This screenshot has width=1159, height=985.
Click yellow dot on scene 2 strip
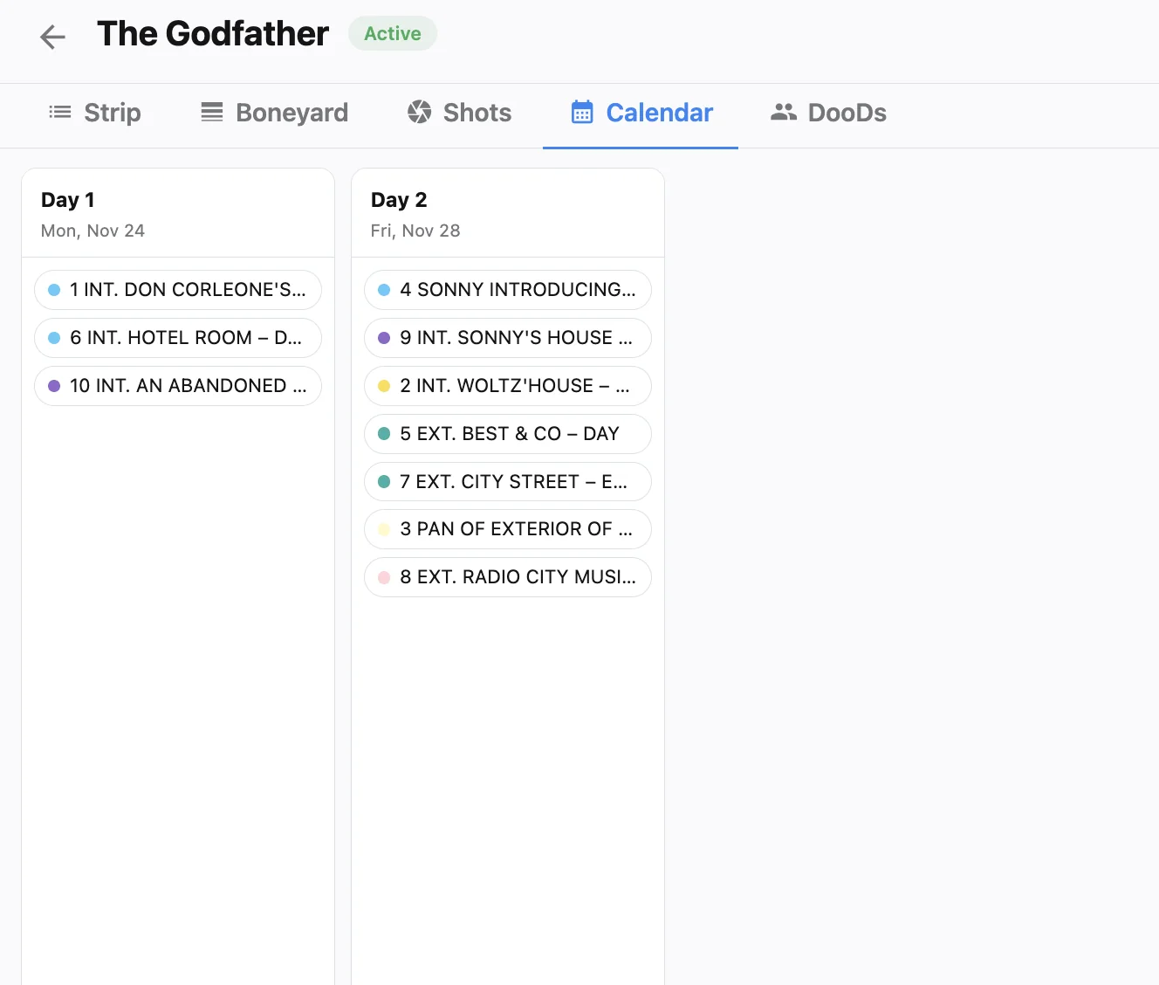click(x=384, y=386)
